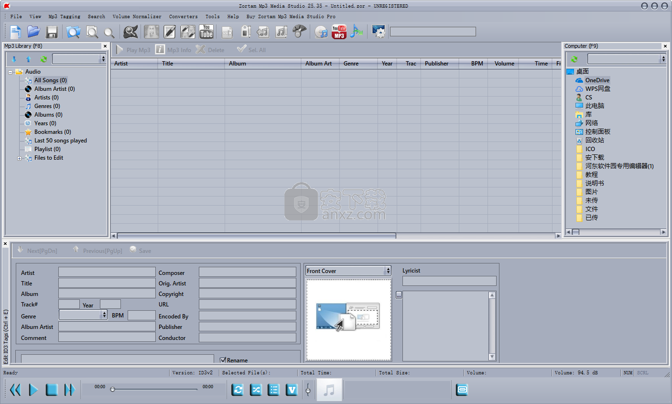This screenshot has height=404, width=672.
Task: Open the Volume Normalizer menu
Action: (137, 17)
